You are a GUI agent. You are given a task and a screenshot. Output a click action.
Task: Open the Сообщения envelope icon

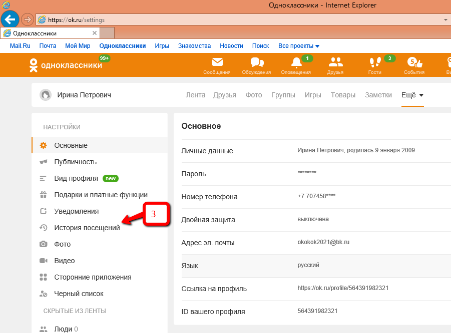[217, 62]
